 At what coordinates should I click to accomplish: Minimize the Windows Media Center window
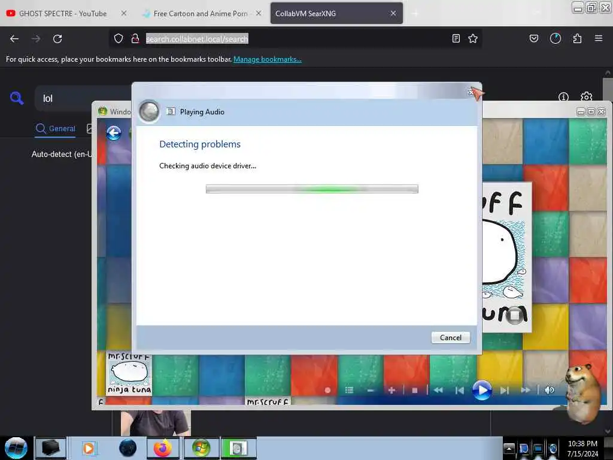coord(581,112)
